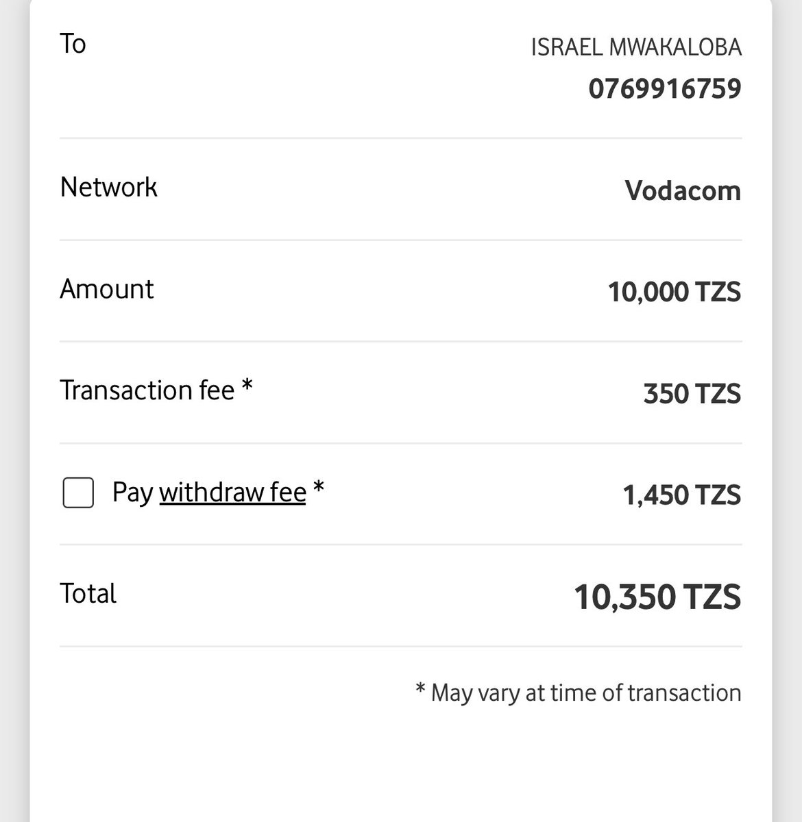Image resolution: width=802 pixels, height=822 pixels.
Task: Tap the 10,000 TZS amount value
Action: tap(675, 292)
